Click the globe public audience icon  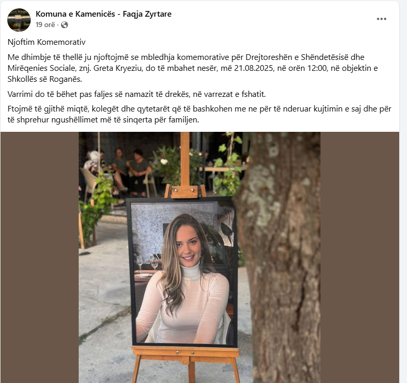click(x=65, y=25)
